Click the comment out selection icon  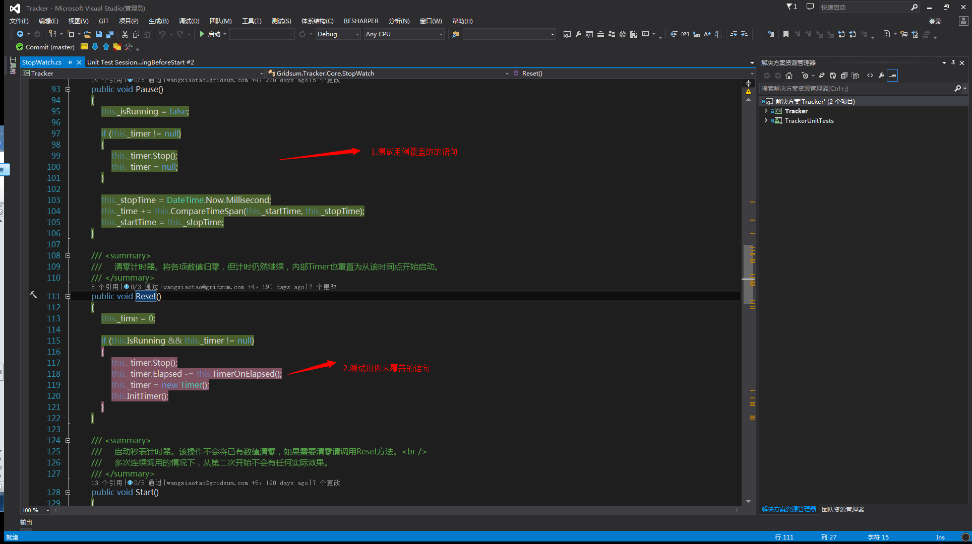[x=760, y=34]
